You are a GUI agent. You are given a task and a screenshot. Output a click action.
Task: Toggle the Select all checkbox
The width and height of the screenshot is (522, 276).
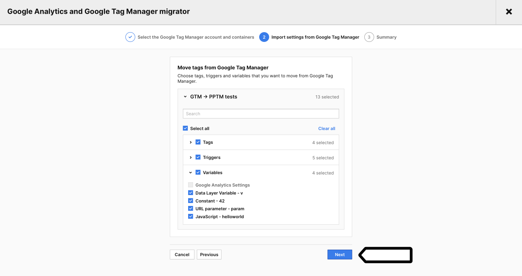[185, 128]
